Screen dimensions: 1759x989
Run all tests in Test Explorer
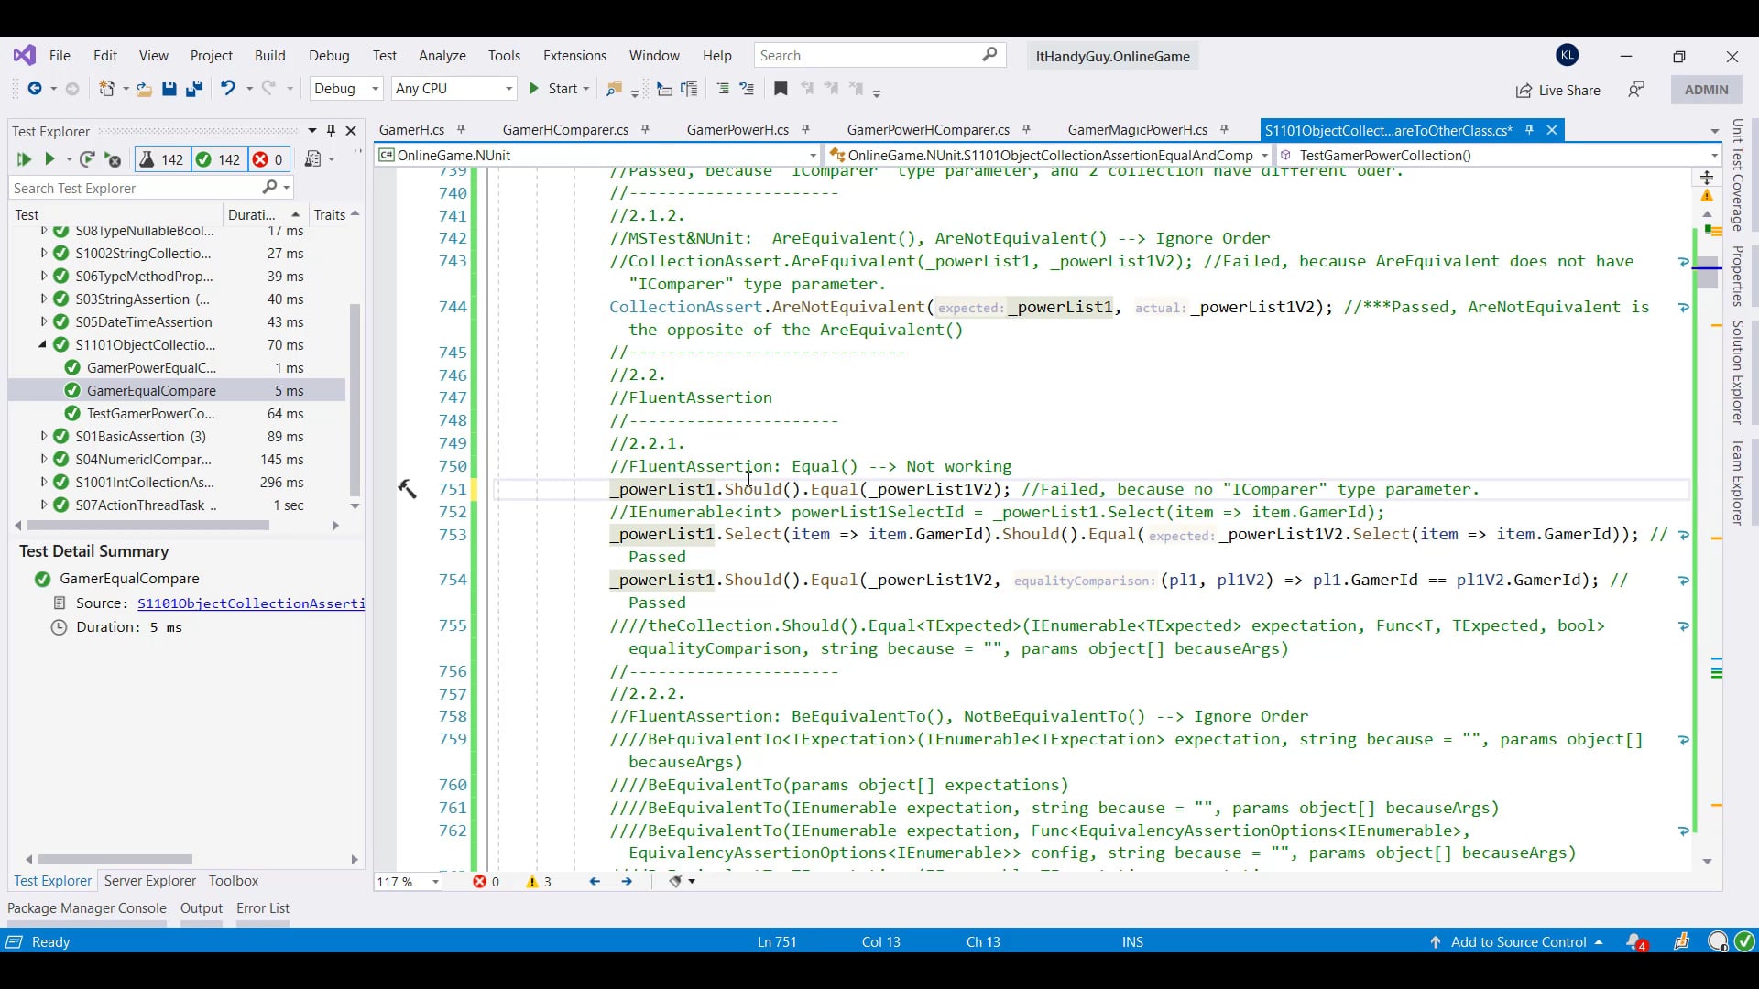click(x=24, y=159)
